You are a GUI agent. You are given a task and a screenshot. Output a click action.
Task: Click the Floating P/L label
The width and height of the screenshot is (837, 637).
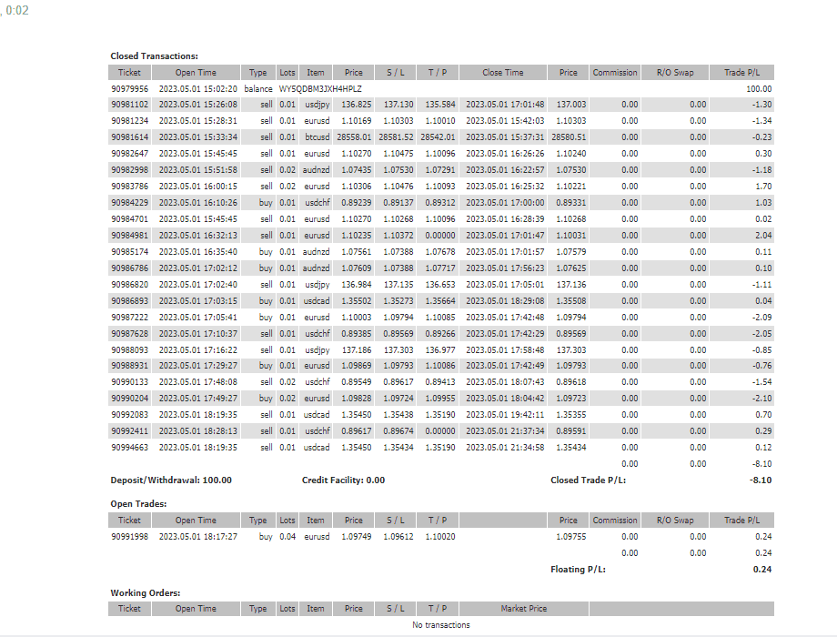[578, 569]
